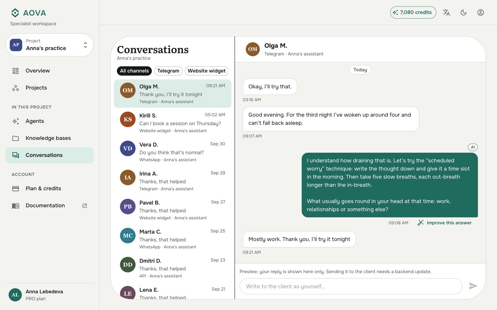Click the IA avatar of Irina A.
The width and height of the screenshot is (497, 310).
tap(128, 177)
